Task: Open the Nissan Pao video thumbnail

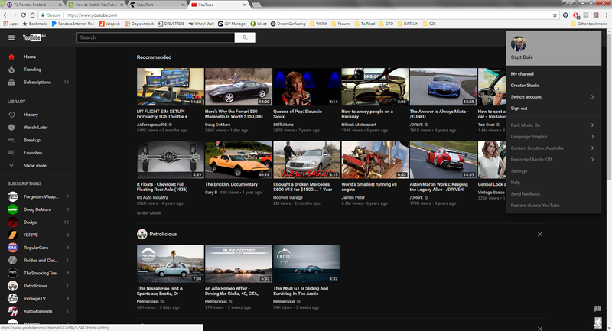Action: 170,264
